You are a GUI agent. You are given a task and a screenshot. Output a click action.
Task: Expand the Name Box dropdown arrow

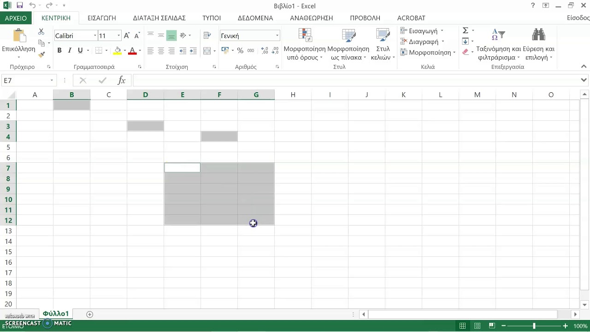click(52, 80)
